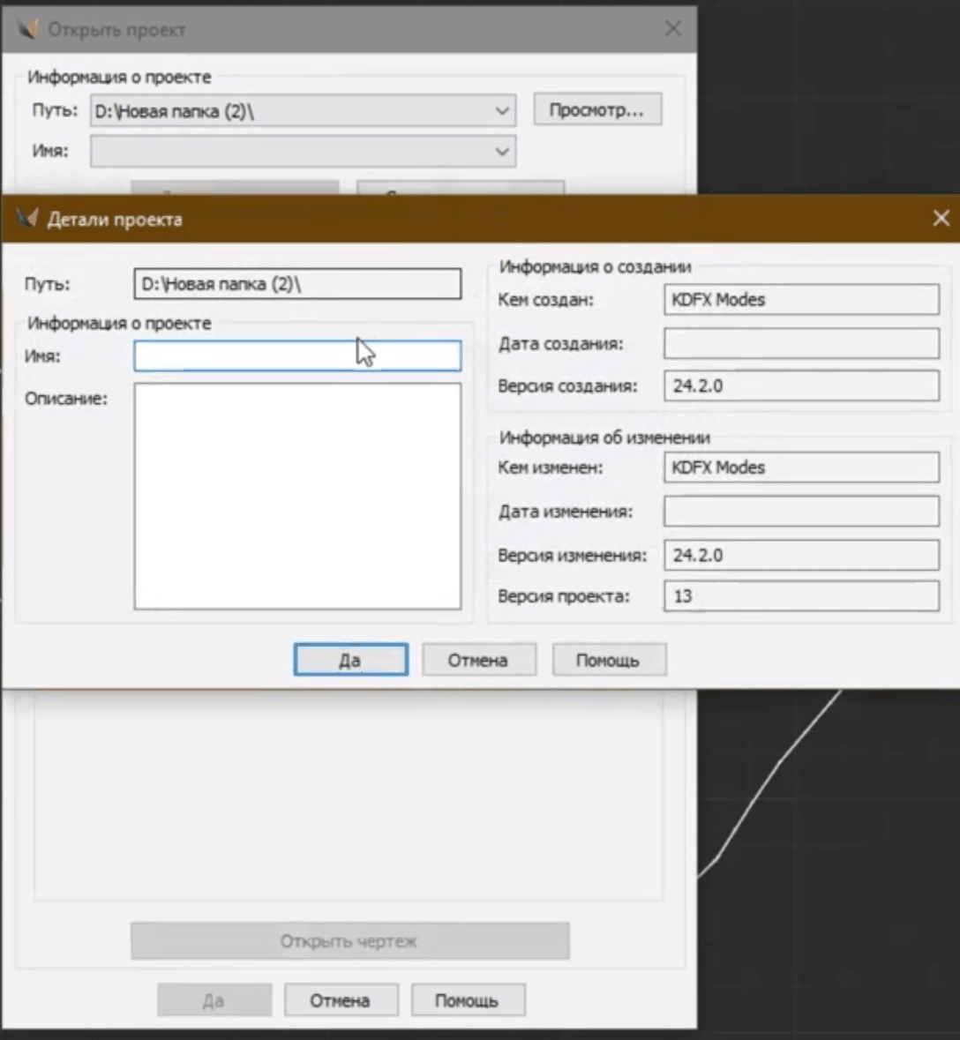Click the Кем создан field
Screen dimensions: 960x1040
[800, 300]
